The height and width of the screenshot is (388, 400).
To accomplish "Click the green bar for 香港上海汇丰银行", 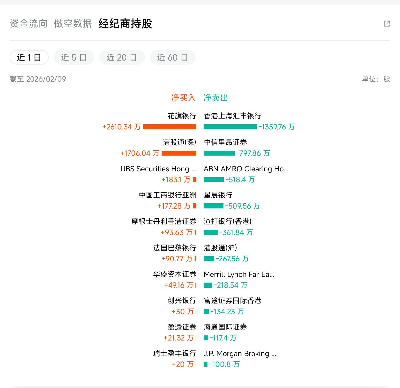I will tap(230, 127).
